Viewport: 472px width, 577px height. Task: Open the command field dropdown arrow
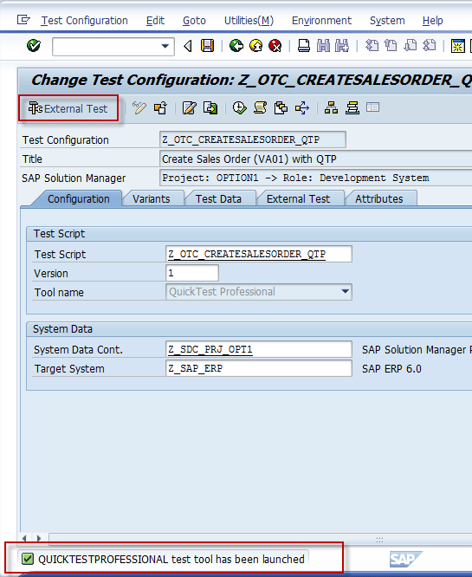coord(165,47)
